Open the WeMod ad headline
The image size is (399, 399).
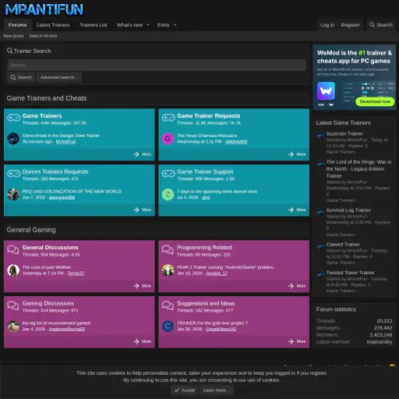coord(355,57)
